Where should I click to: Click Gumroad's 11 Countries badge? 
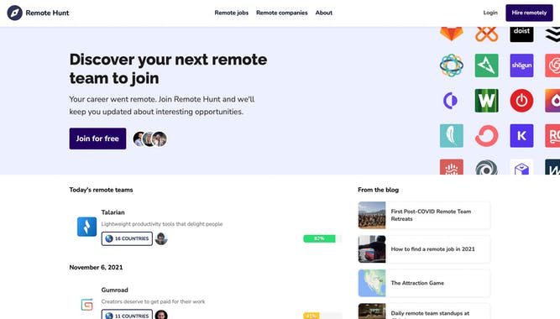(127, 314)
